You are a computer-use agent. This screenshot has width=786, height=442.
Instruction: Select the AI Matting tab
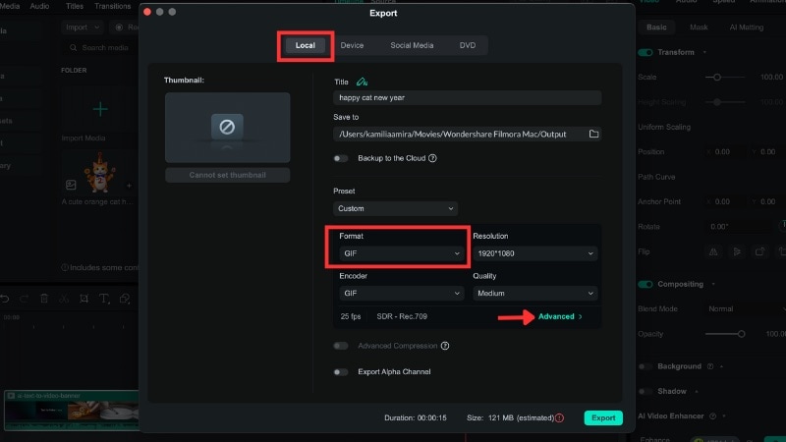point(747,28)
